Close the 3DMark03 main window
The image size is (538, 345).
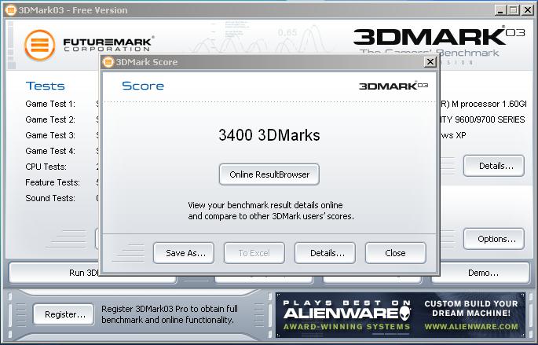coord(527,10)
